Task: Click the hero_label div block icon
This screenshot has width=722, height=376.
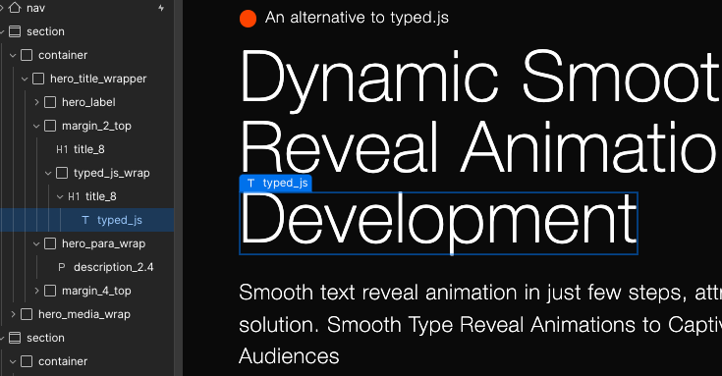Action: pos(50,102)
